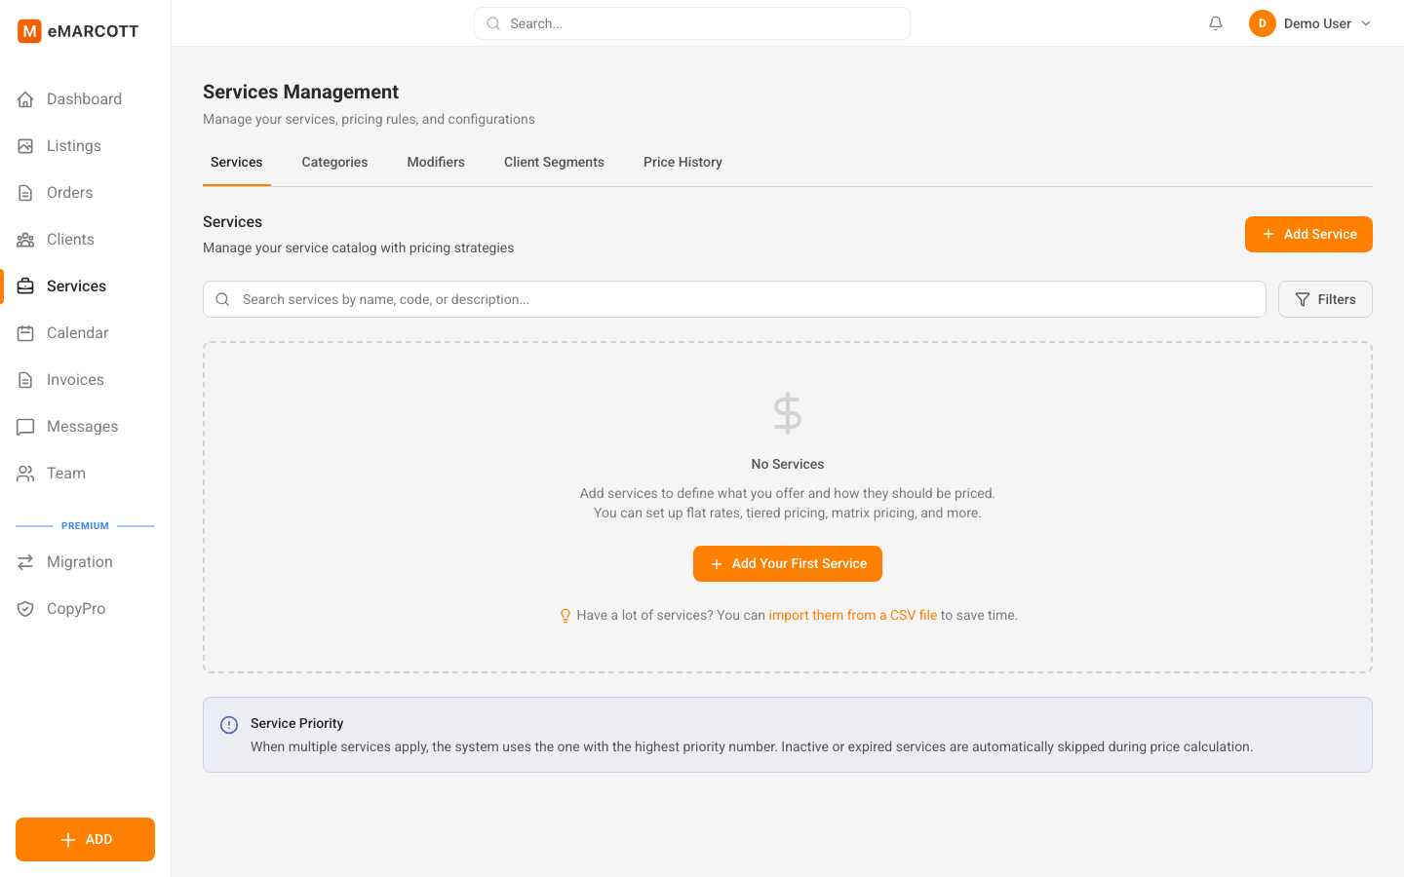Open Listings via its image icon
1404x877 pixels.
(26, 146)
